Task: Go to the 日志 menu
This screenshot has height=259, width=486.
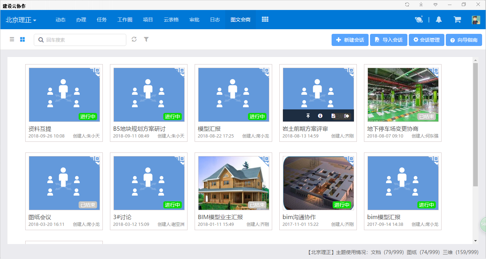Action: pos(215,20)
